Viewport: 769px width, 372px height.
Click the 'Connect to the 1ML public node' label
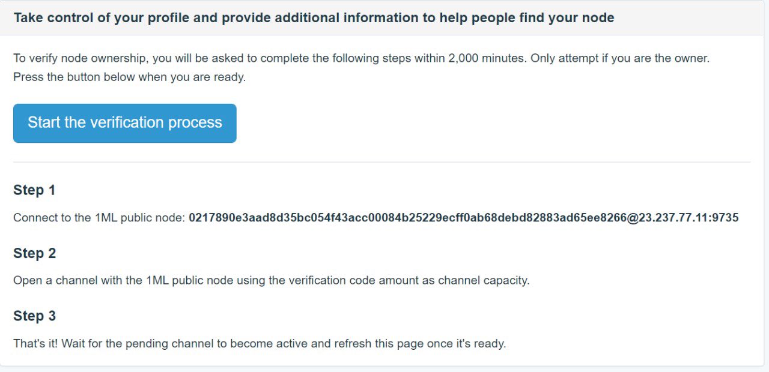[99, 218]
